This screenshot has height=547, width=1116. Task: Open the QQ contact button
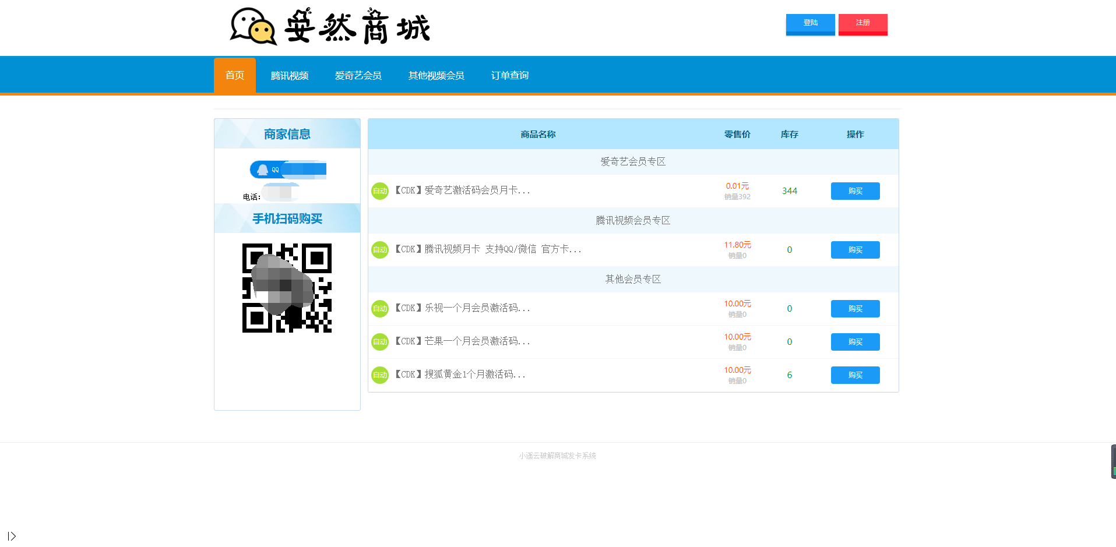coord(288,170)
